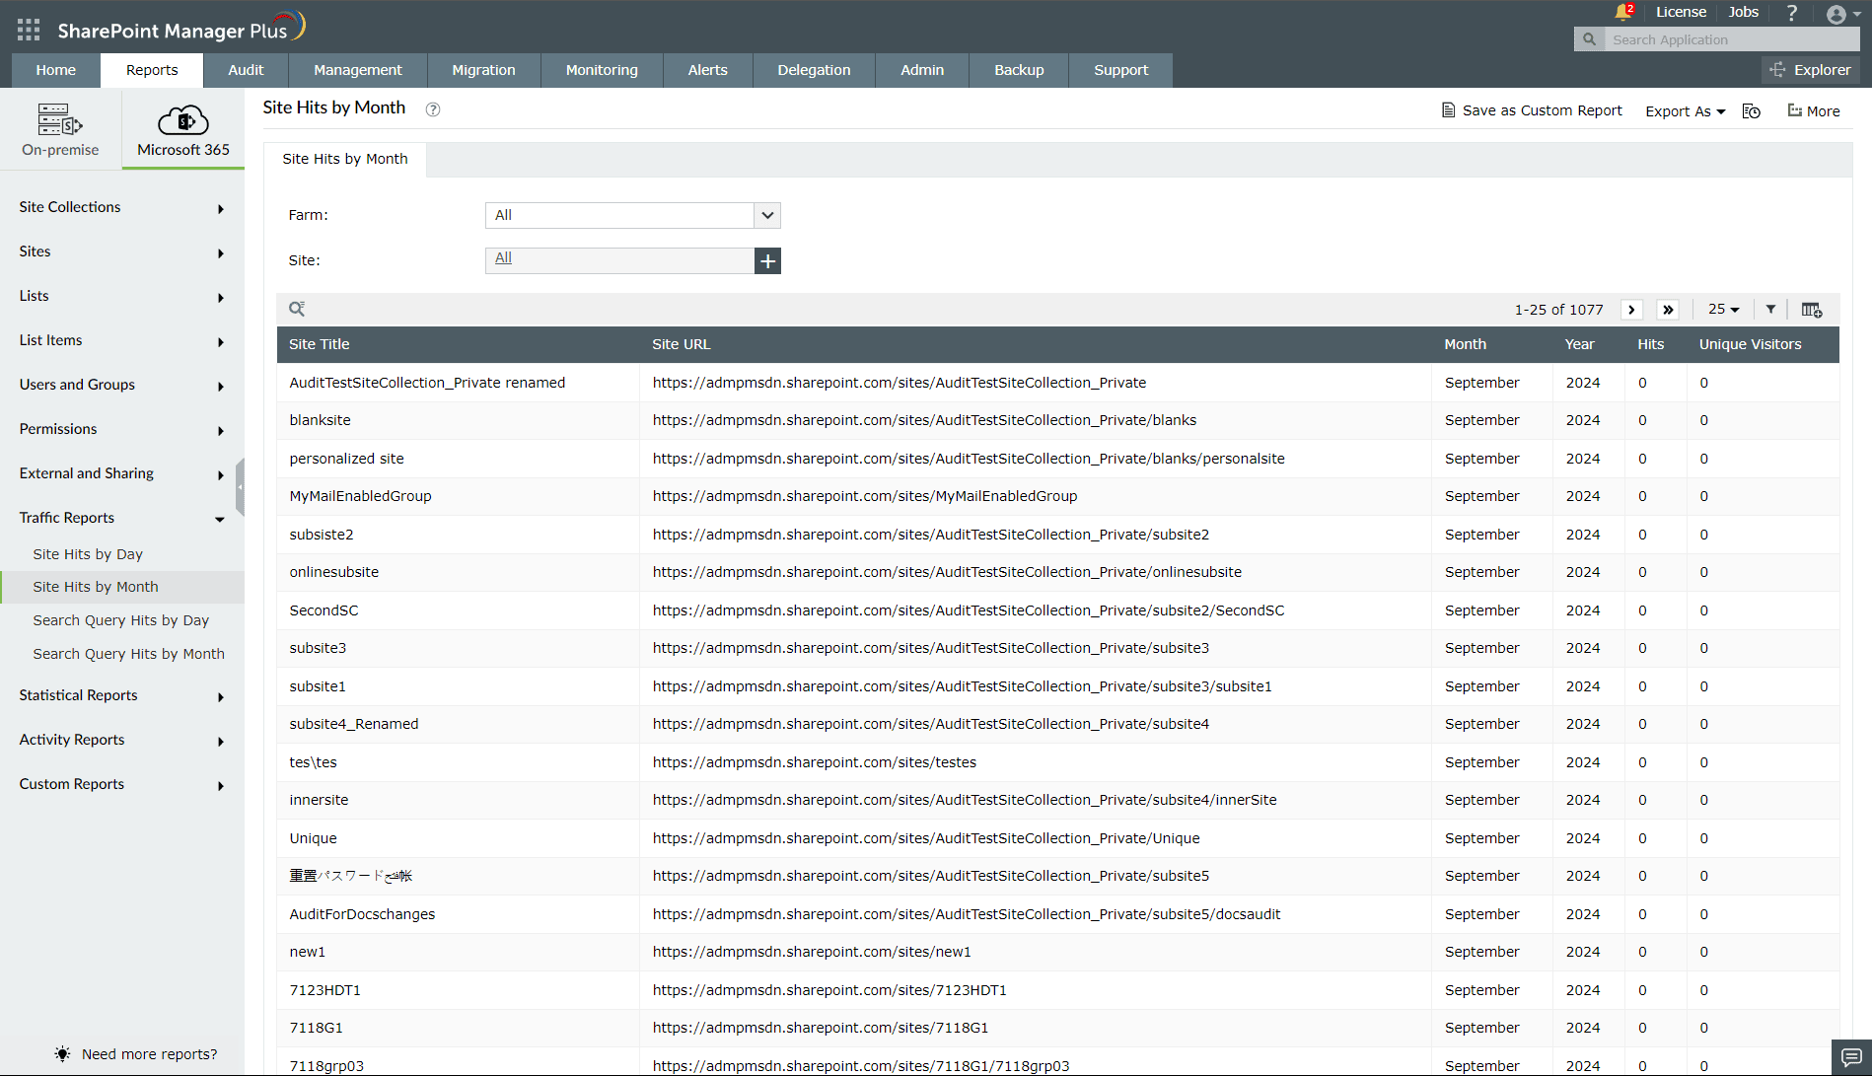Go to the Home tab

[x=56, y=70]
